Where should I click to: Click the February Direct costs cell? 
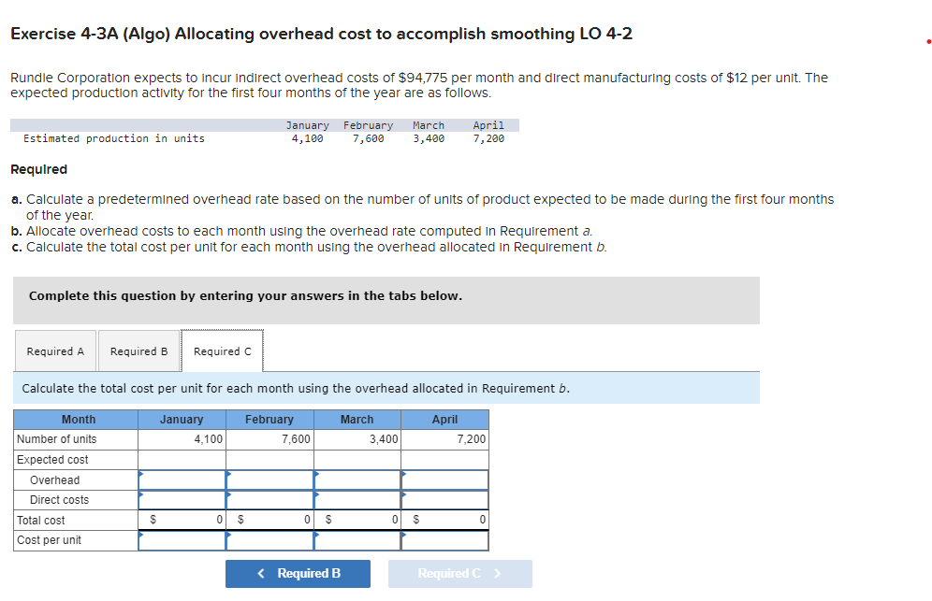point(269,499)
